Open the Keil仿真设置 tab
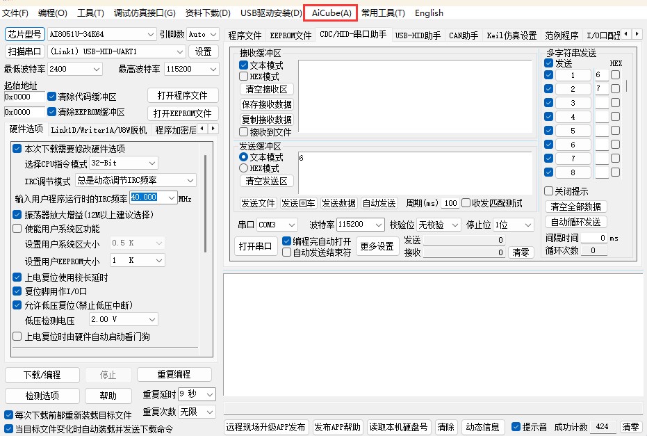This screenshot has width=647, height=436. tap(511, 35)
